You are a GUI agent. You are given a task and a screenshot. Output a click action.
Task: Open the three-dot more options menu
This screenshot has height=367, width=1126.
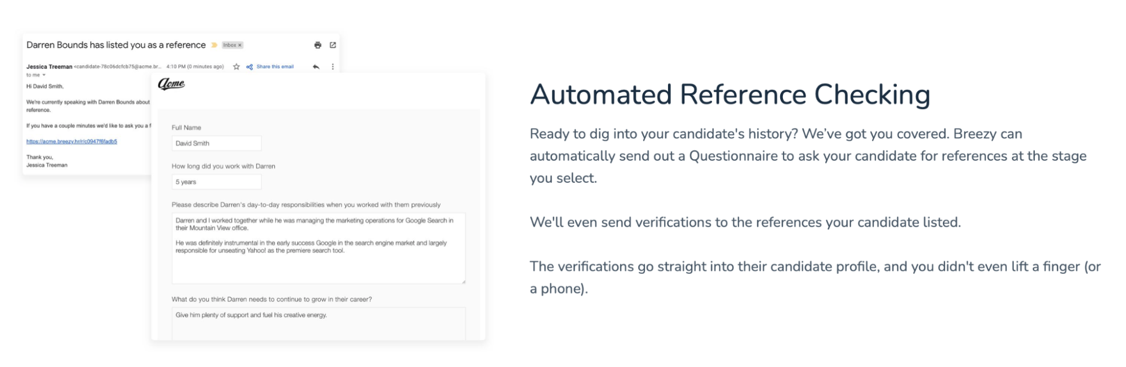(x=333, y=67)
